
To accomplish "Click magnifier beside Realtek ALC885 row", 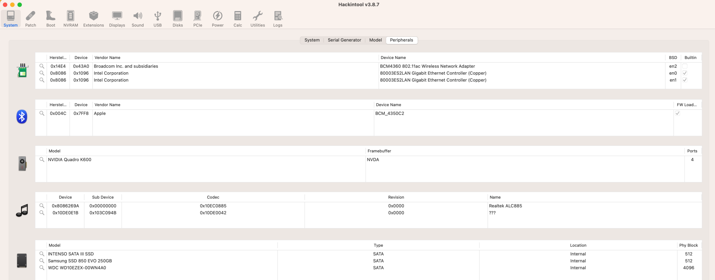I will coord(42,206).
